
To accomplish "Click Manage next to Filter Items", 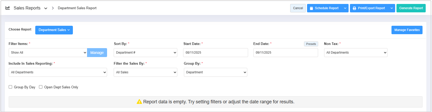I will coord(97,53).
